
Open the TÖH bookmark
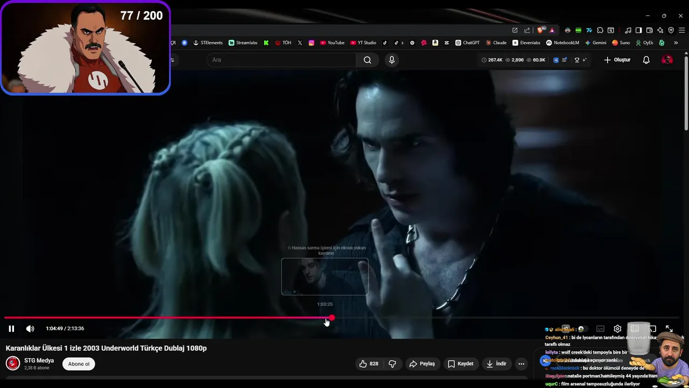[x=283, y=43]
